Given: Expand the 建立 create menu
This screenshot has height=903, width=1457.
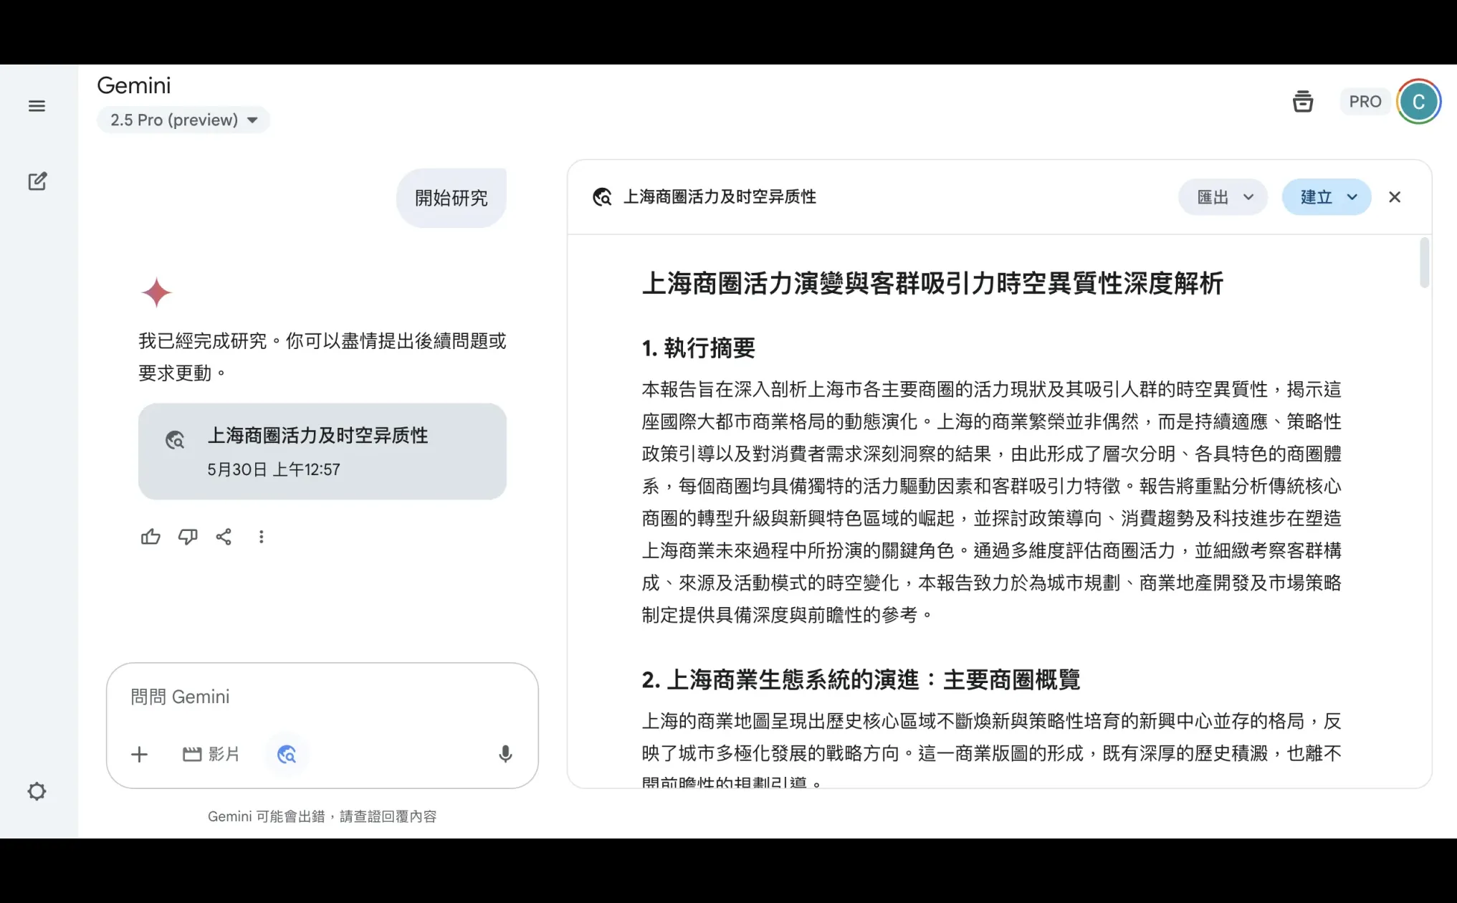Looking at the screenshot, I should pos(1326,196).
